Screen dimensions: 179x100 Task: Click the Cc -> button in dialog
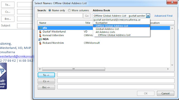pos(46,81)
